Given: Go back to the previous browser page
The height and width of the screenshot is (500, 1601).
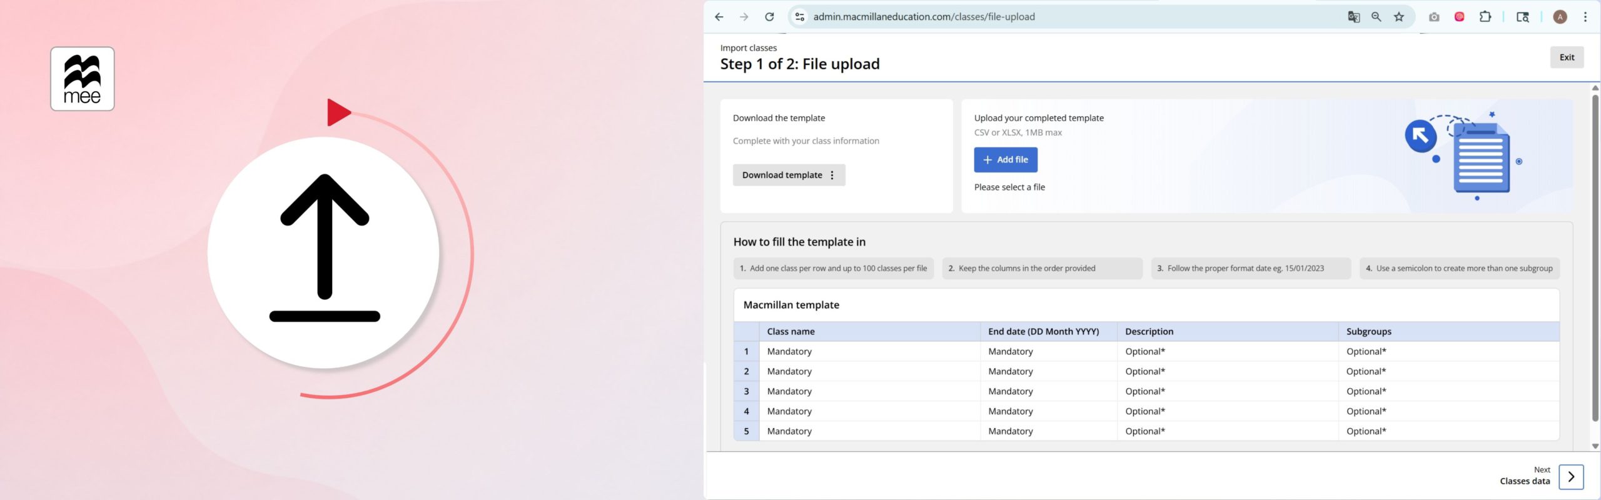Looking at the screenshot, I should coord(719,17).
